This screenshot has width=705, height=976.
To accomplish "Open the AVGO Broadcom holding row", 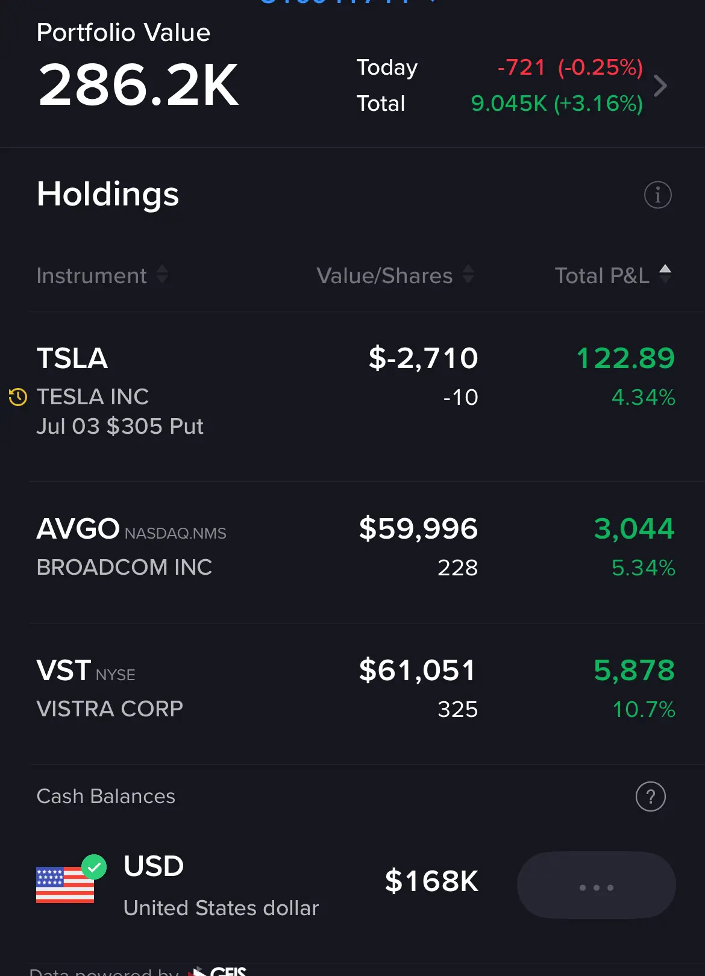I will click(352, 552).
